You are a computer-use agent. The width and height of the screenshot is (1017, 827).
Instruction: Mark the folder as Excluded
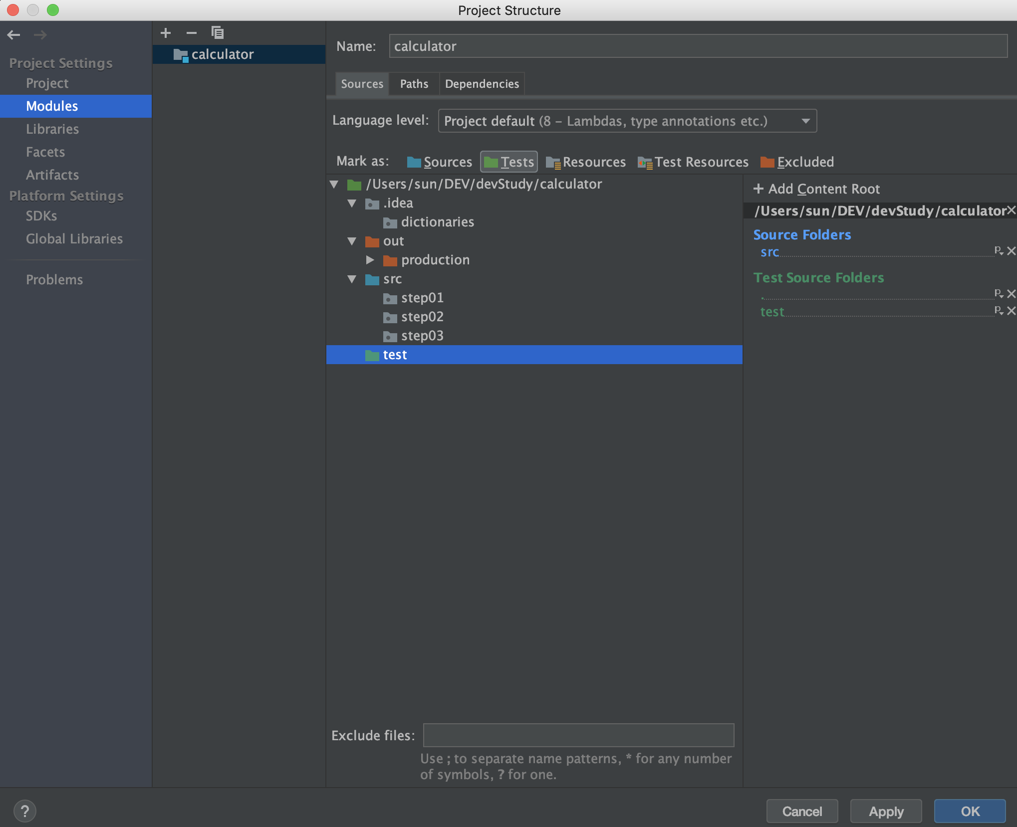[x=797, y=162]
